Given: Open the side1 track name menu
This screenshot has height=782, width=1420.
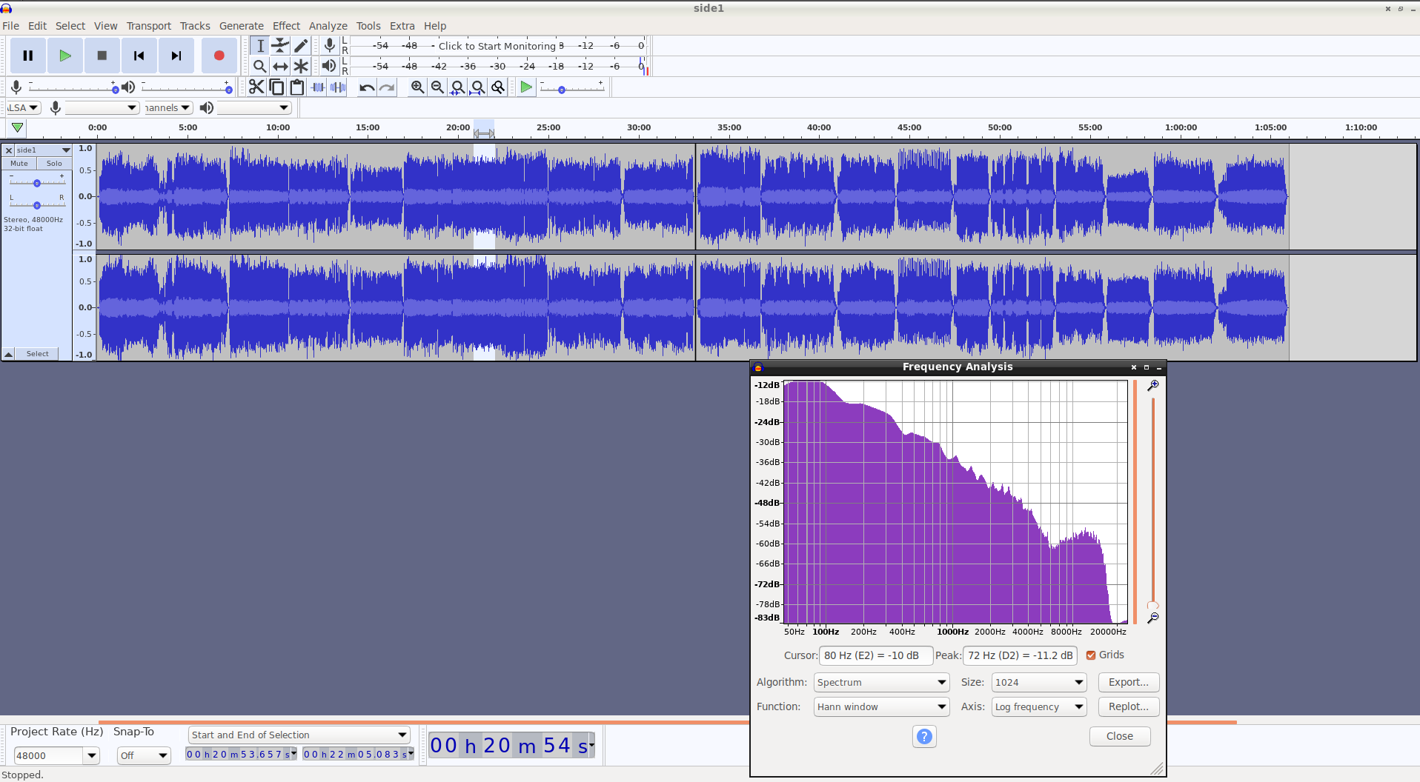Looking at the screenshot, I should click(x=43, y=150).
